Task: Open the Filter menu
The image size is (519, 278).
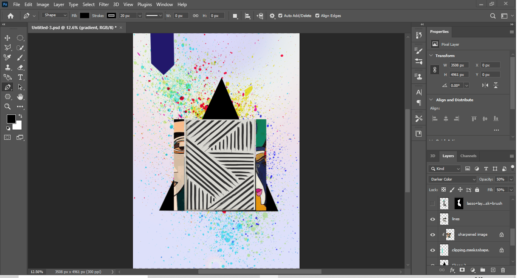Action: [x=103, y=5]
